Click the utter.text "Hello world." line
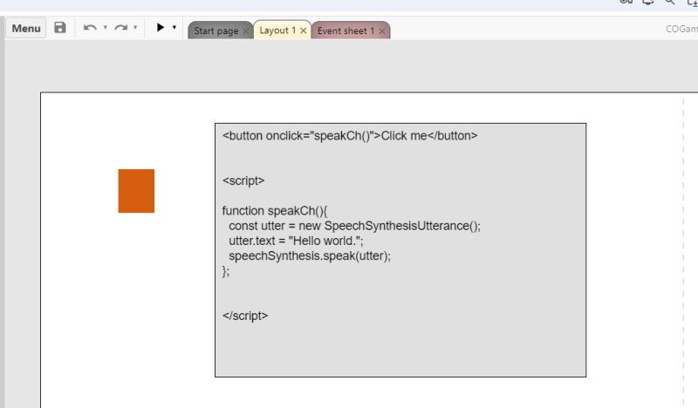 (x=296, y=241)
